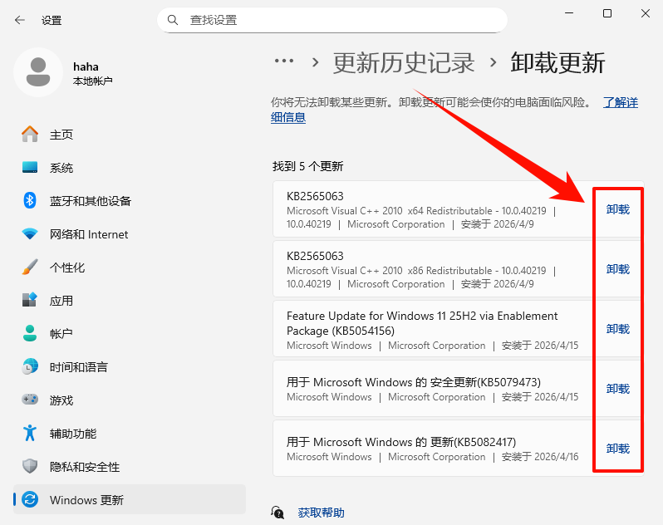Screen dimensions: 663x525
Task: Select the Visual C++ 2010 x86 Redistributable text
Action: click(416, 271)
